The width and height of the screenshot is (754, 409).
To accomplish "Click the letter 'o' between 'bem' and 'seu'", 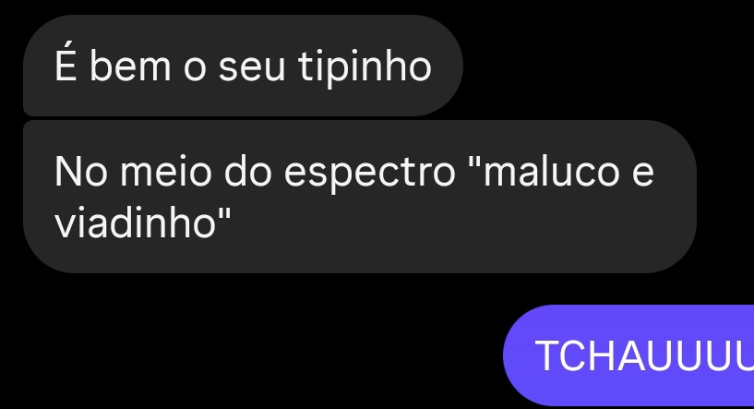I will pyautogui.click(x=195, y=68).
